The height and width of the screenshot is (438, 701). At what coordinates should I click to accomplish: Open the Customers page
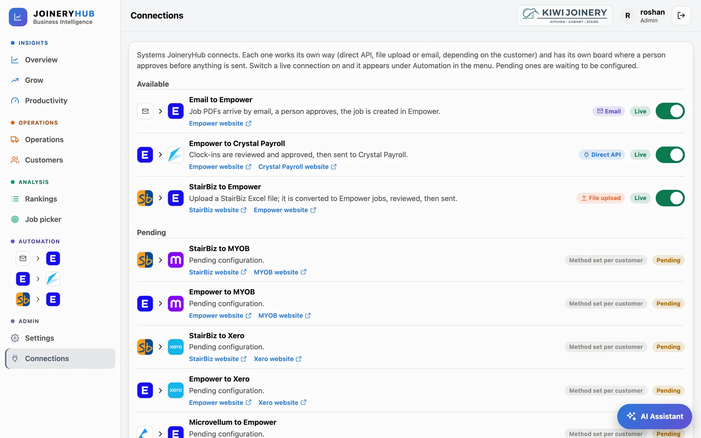coord(60,160)
